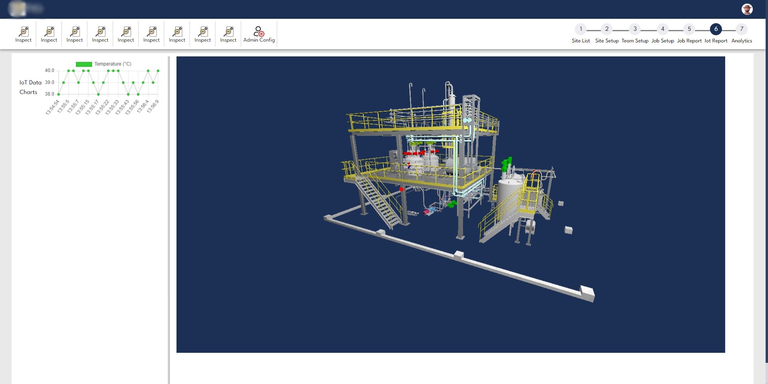Go to step 5 Job Report
768x384 pixels.
point(689,34)
